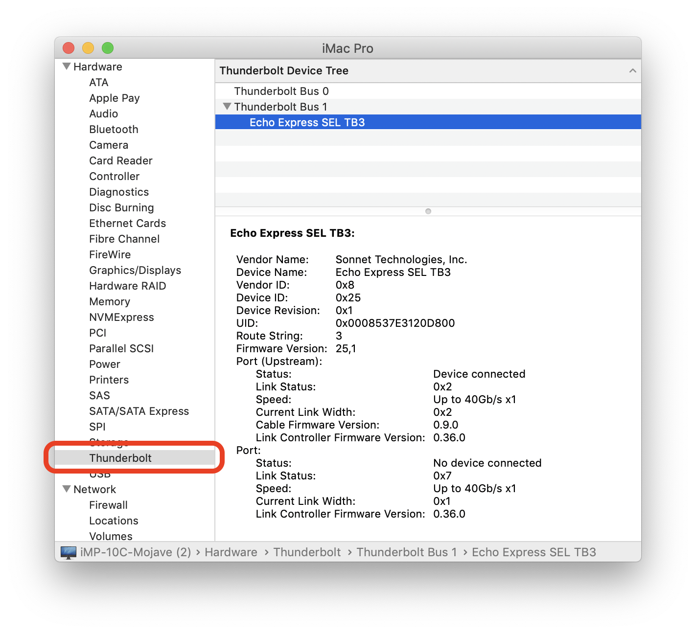The image size is (696, 634).
Task: Click the Hardware section label
Action: [x=98, y=67]
